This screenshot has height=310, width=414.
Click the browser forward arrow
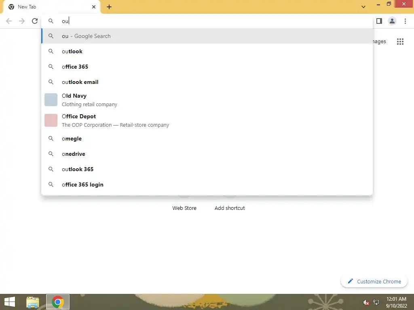click(22, 21)
